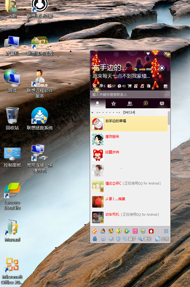
Task: Click the weather sun icon
Action: (x=162, y=68)
